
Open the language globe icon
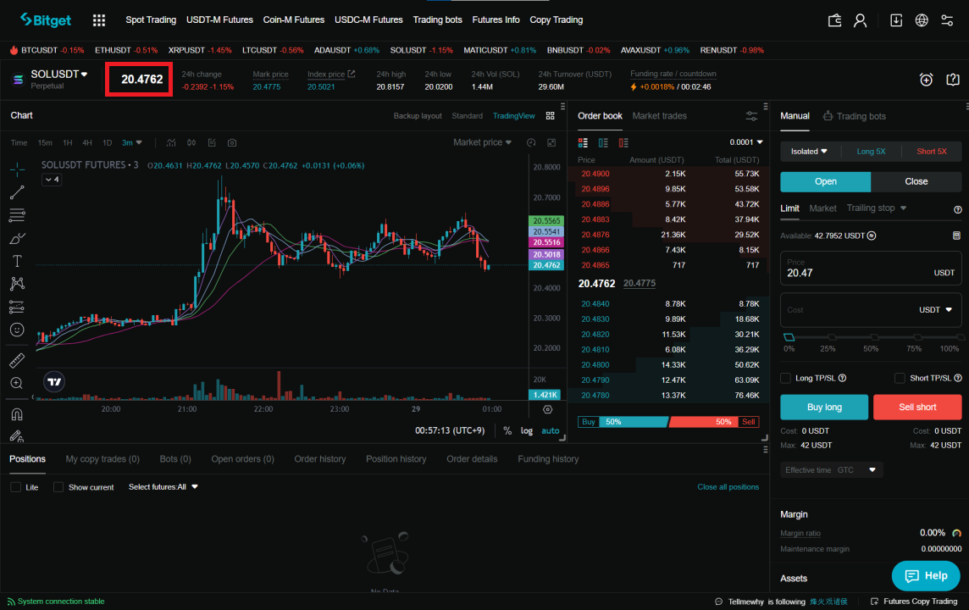(922, 20)
